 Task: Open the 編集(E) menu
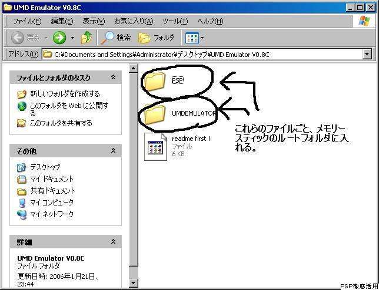coord(62,21)
